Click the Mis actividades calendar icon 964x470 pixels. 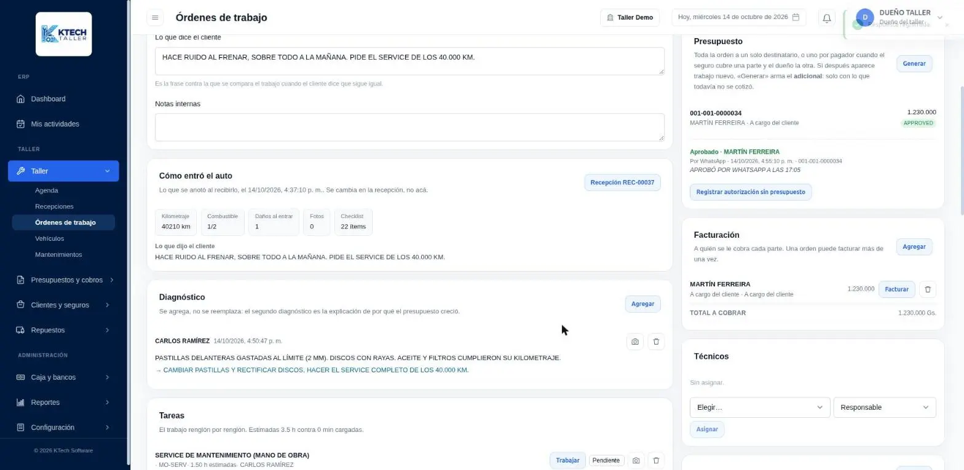[20, 124]
